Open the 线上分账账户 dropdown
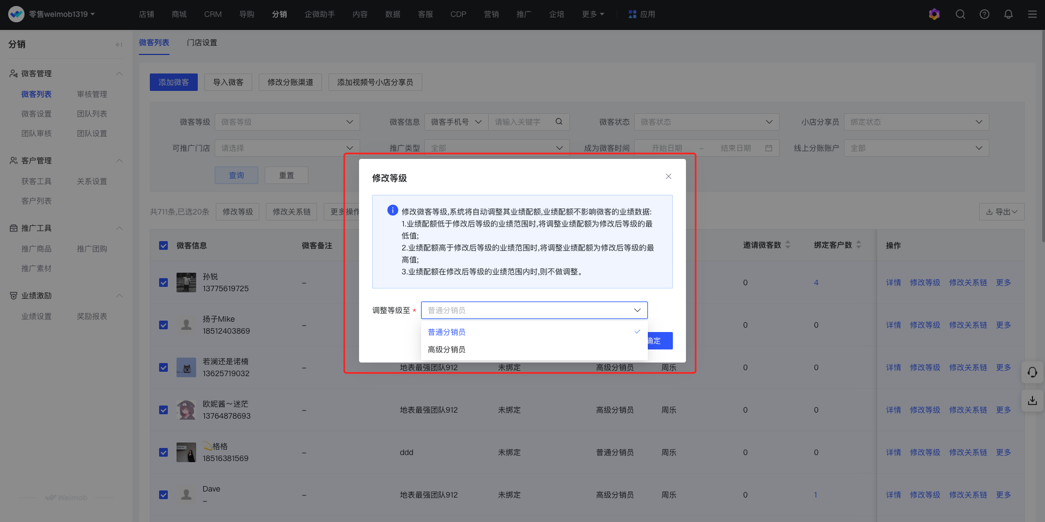 point(916,148)
